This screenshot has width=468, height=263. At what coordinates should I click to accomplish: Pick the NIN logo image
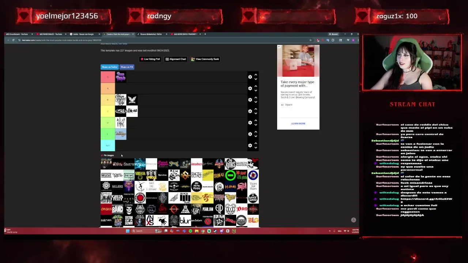129,175
